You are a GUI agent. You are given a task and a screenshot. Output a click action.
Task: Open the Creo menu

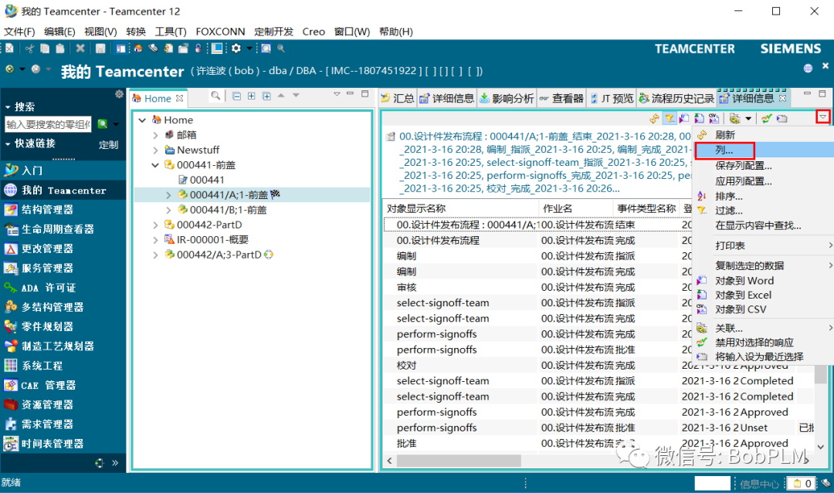click(x=314, y=32)
